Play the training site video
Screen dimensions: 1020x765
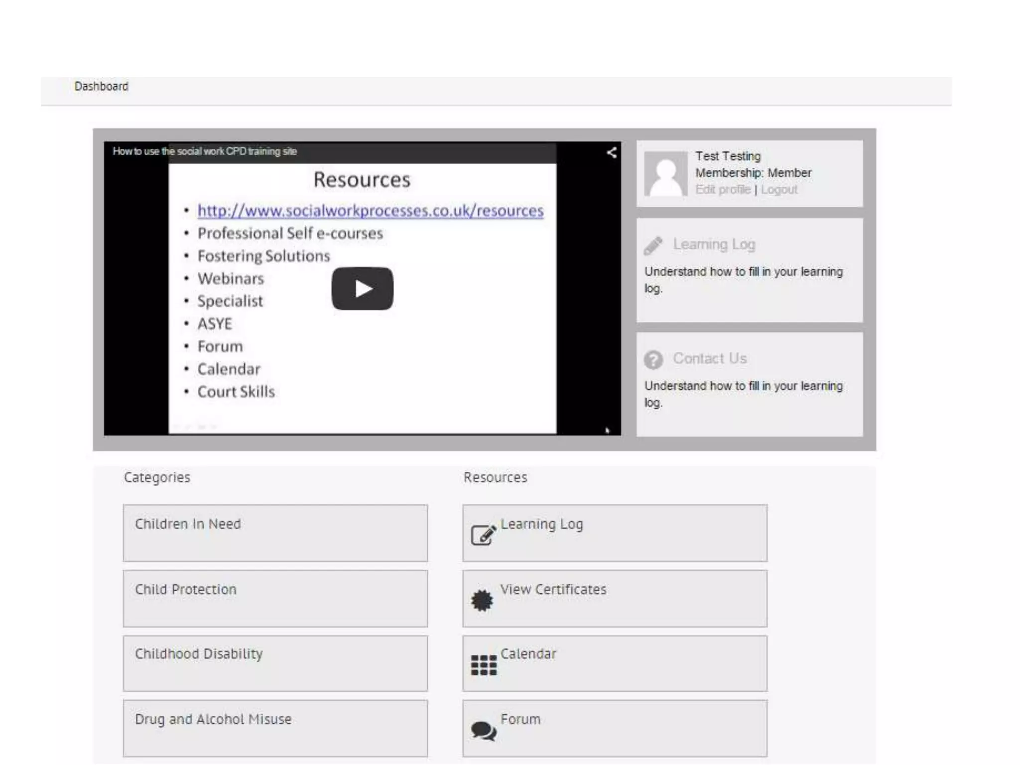pos(362,288)
